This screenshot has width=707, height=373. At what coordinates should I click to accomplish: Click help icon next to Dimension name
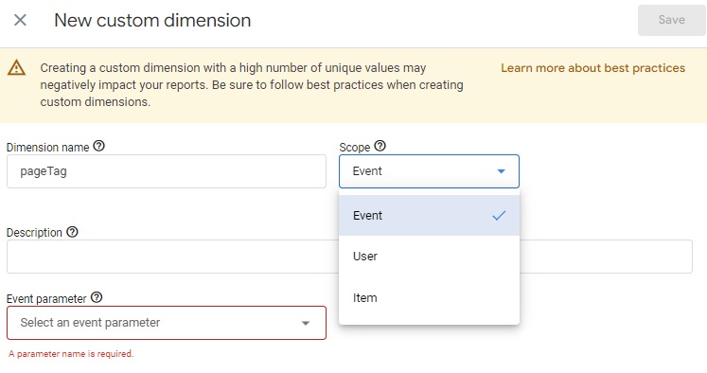tap(98, 146)
